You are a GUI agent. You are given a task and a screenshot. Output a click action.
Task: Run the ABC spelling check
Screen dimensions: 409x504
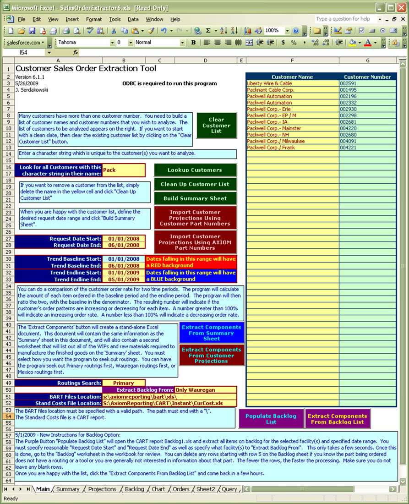point(90,31)
